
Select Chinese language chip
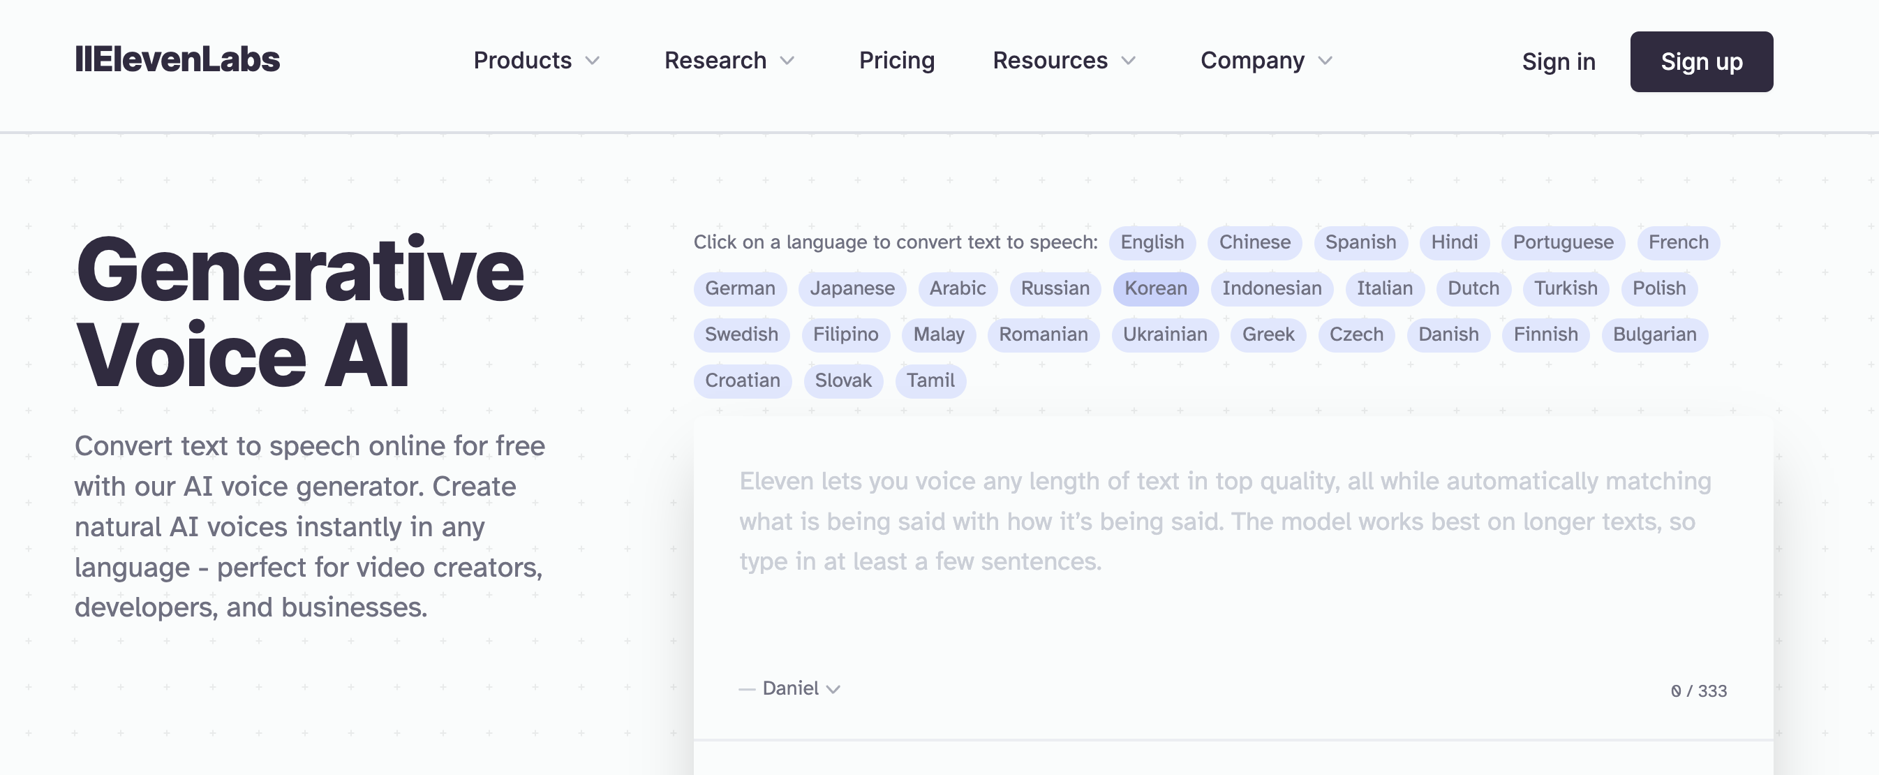1254,242
